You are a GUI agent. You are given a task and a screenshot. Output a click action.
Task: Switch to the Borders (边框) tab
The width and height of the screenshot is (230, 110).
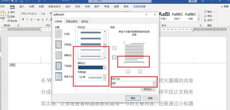[x=59, y=21]
